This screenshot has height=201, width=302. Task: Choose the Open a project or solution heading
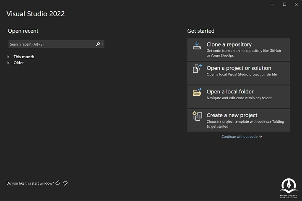pyautogui.click(x=239, y=68)
